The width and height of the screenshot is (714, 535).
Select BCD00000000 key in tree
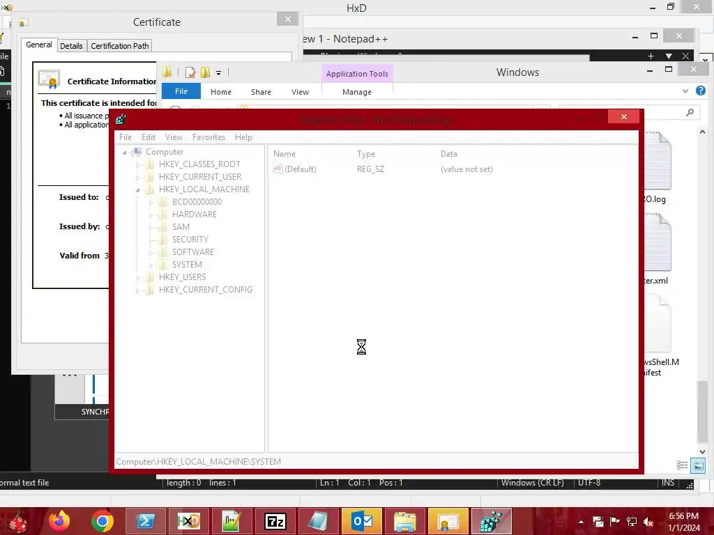coord(197,201)
